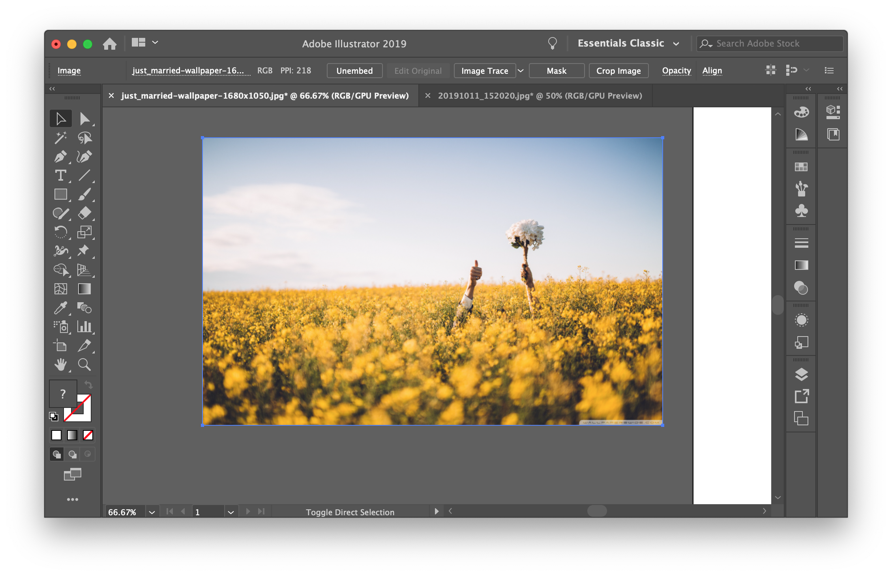The height and width of the screenshot is (576, 892).
Task: Open the Layers panel icon
Action: click(801, 374)
